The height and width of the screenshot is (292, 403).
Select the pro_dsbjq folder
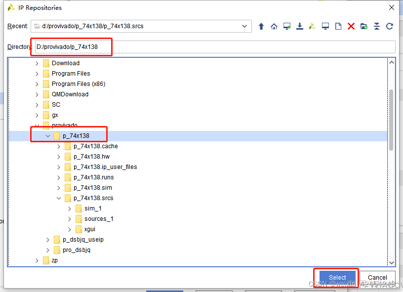77,250
